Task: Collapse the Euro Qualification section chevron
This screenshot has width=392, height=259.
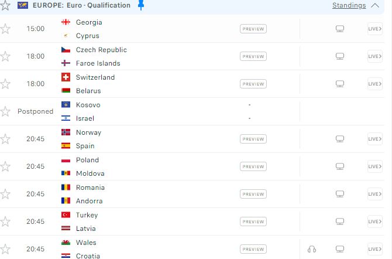Action: tap(375, 5)
